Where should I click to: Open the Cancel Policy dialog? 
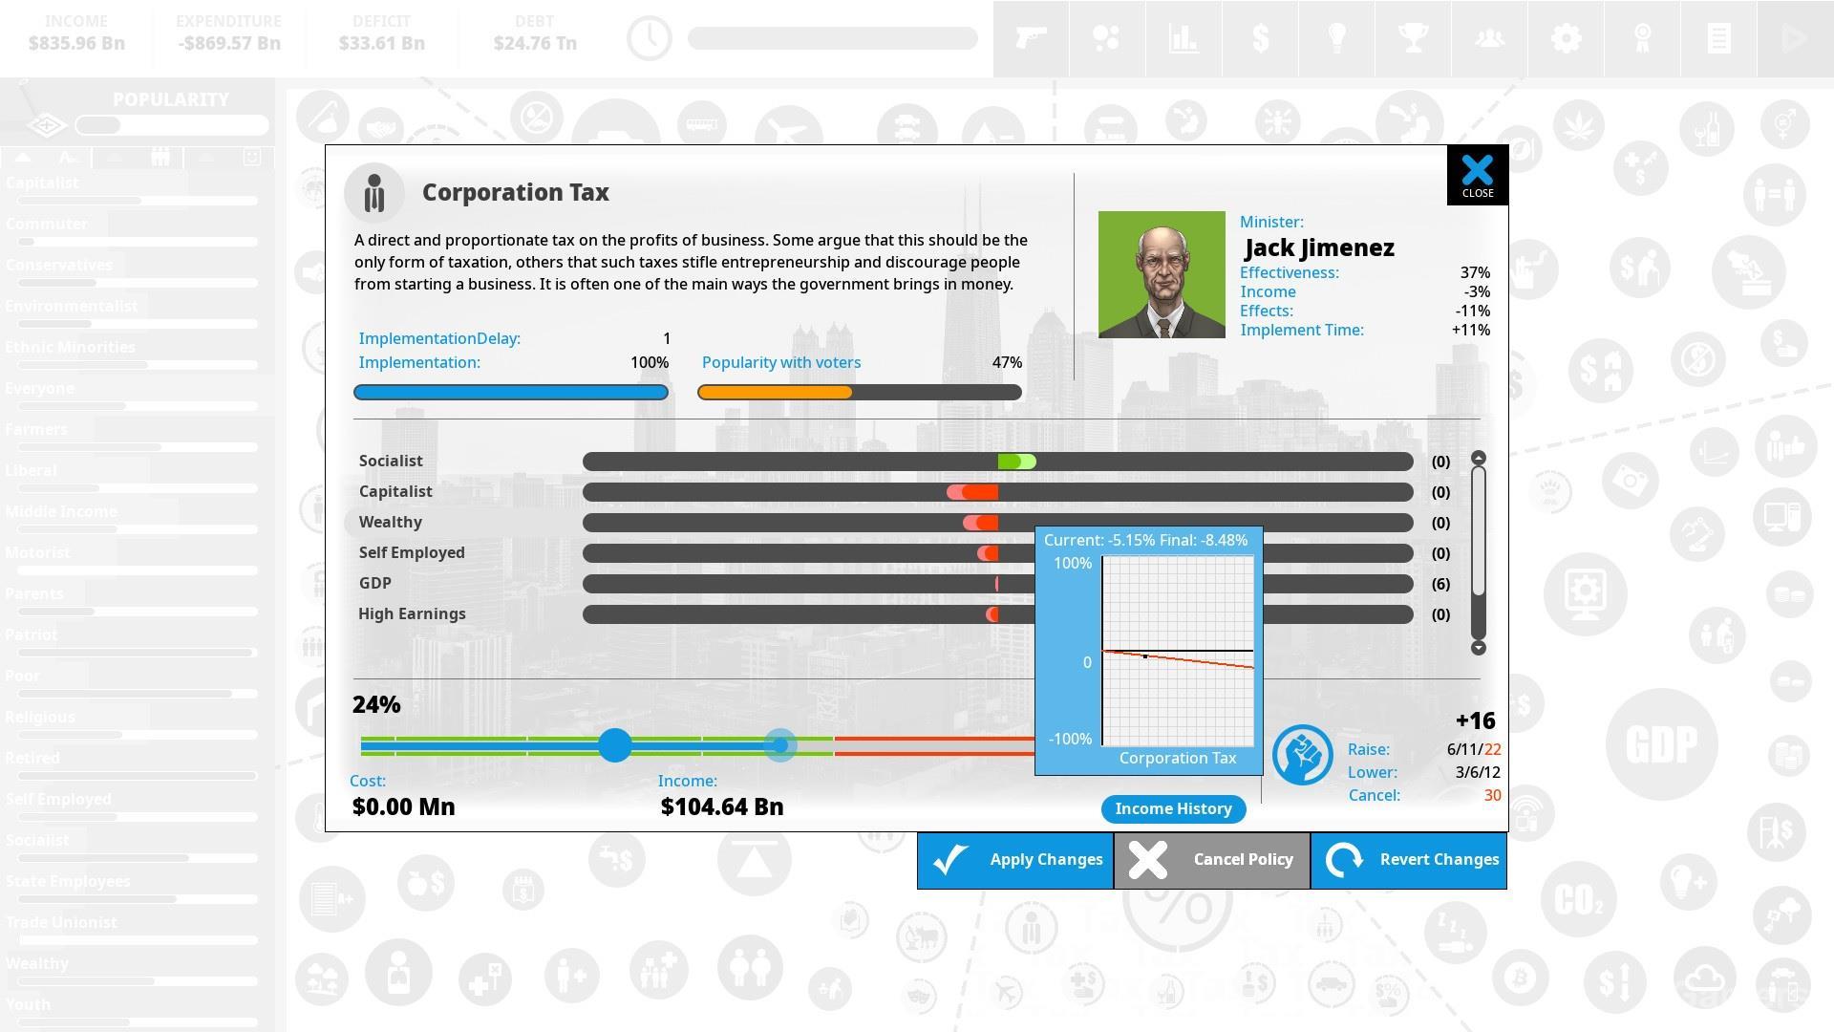(1210, 858)
